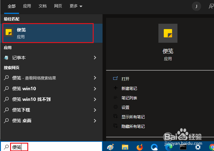Click the 打开 open icon
214x151 pixels.
115,79
